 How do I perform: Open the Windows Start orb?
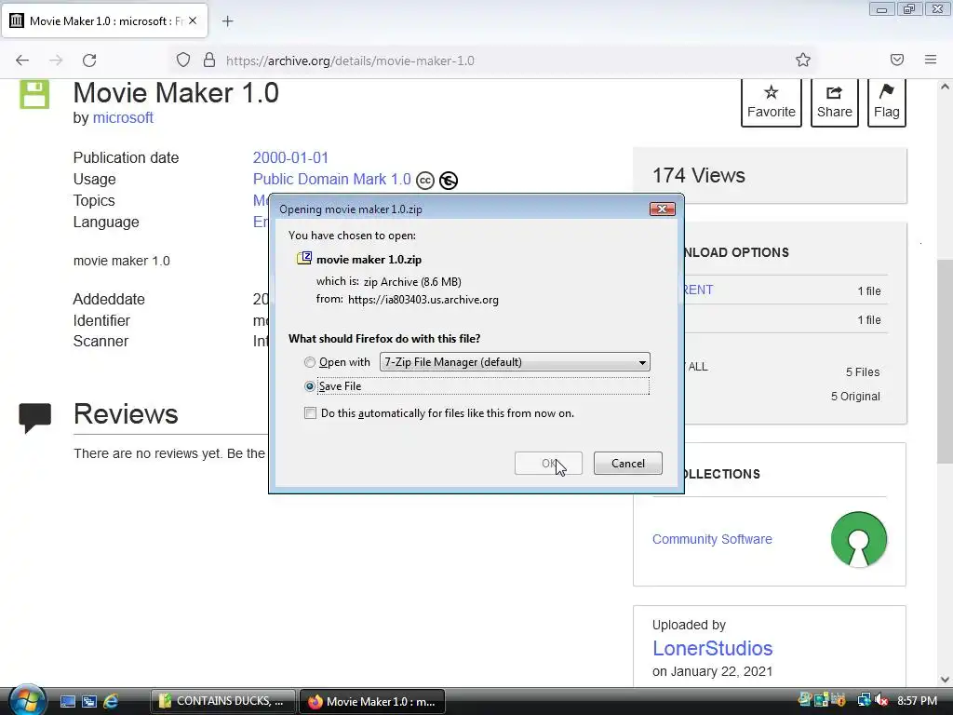coord(27,700)
